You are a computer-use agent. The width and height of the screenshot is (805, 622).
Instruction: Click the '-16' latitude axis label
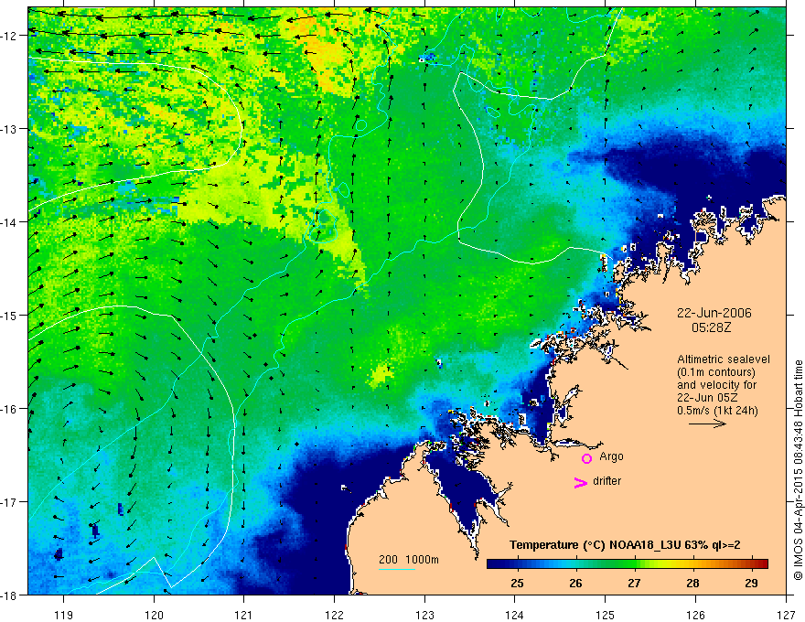coord(9,409)
